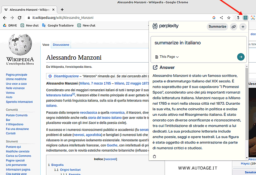Click the Wikipedia globe logo
This screenshot has height=175, width=256.
(x=20, y=44)
